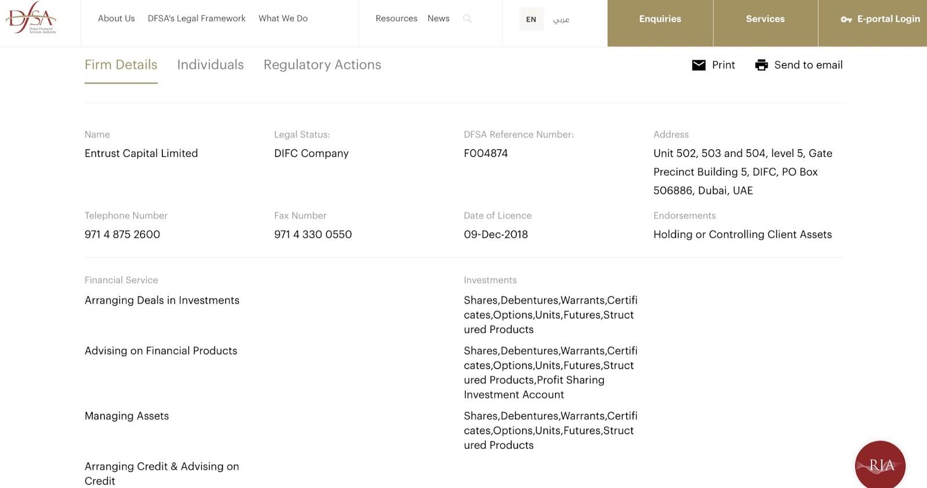Click the envelope icon beside Print

click(699, 65)
